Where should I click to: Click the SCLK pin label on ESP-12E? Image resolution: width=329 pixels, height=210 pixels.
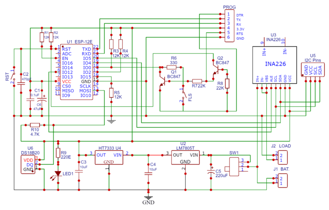[x=85, y=86]
